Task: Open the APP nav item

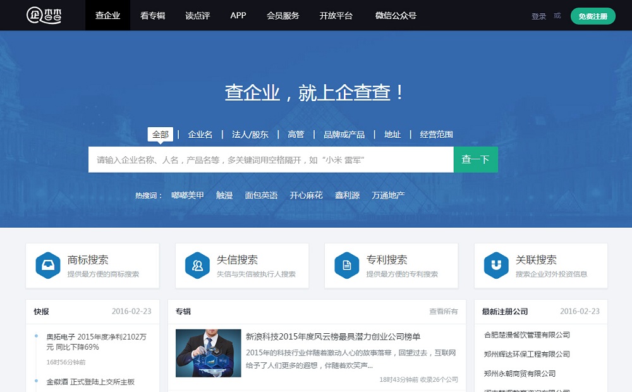Action: [x=238, y=15]
